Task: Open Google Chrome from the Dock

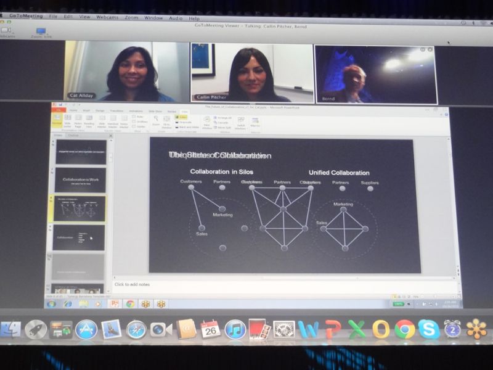Action: (x=405, y=329)
